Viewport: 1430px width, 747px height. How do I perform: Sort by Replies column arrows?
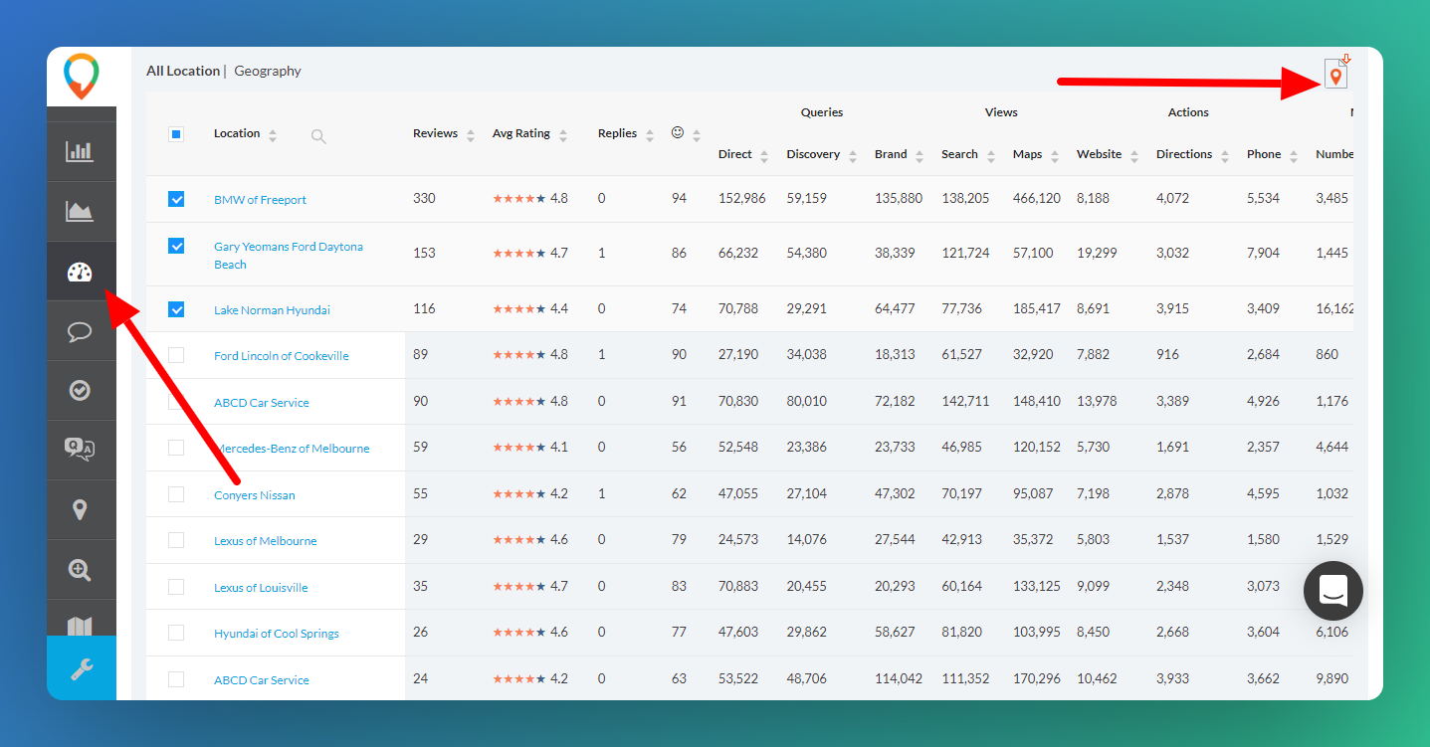[x=650, y=135]
